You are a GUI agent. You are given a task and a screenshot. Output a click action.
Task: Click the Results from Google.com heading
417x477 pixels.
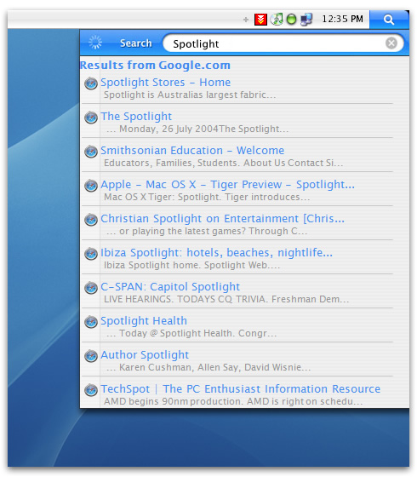click(x=155, y=65)
